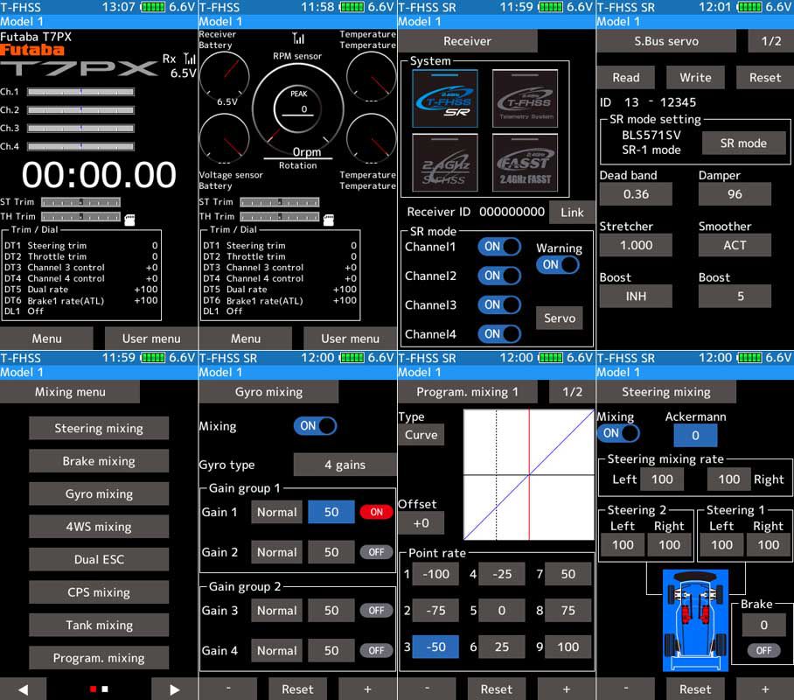Toggle SR mode for Channel3
Viewport: 794px width, 700px height.
(498, 304)
